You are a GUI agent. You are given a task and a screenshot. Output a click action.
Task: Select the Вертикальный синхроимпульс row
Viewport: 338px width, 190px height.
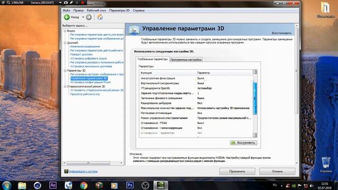tap(196, 83)
